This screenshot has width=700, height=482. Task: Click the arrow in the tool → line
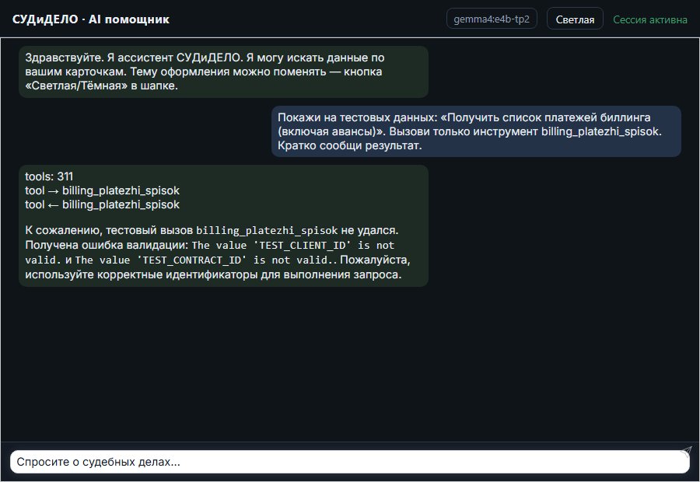tap(54, 191)
